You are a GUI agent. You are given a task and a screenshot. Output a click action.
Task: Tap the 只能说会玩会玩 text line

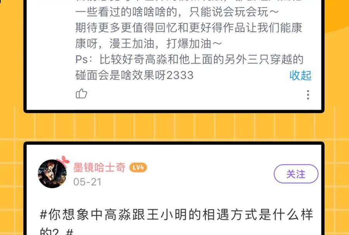177,12
